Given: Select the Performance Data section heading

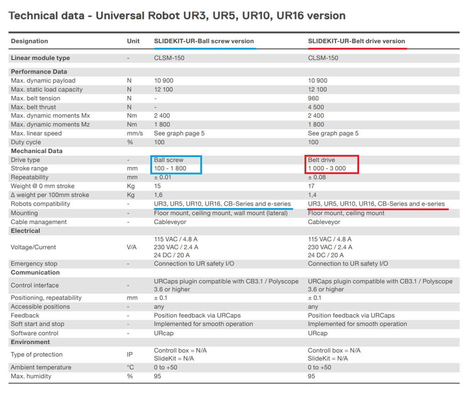Looking at the screenshot, I should (39, 72).
